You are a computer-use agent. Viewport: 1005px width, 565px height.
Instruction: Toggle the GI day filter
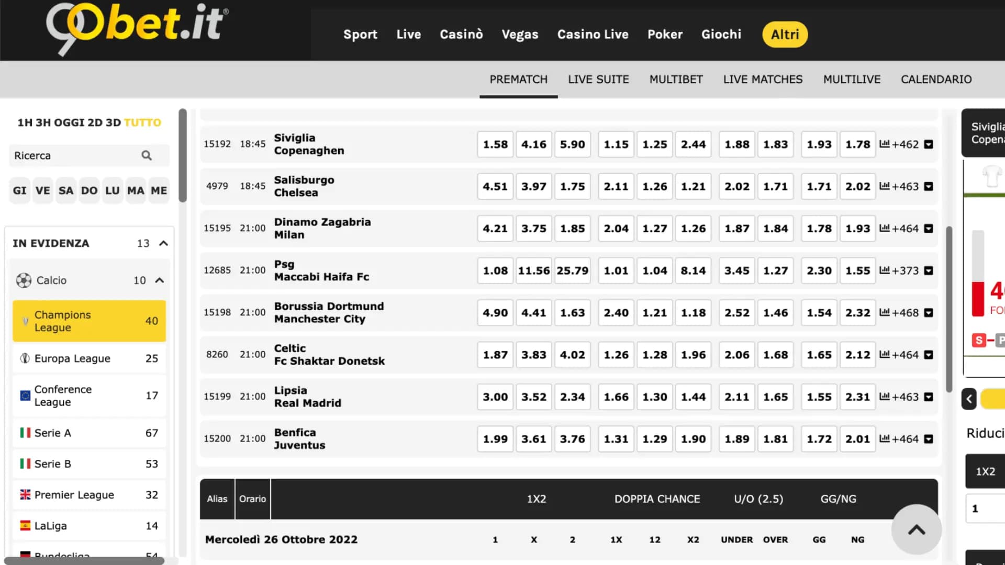19,190
